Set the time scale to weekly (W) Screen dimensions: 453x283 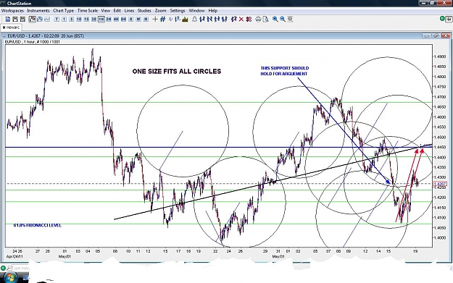pos(138,20)
